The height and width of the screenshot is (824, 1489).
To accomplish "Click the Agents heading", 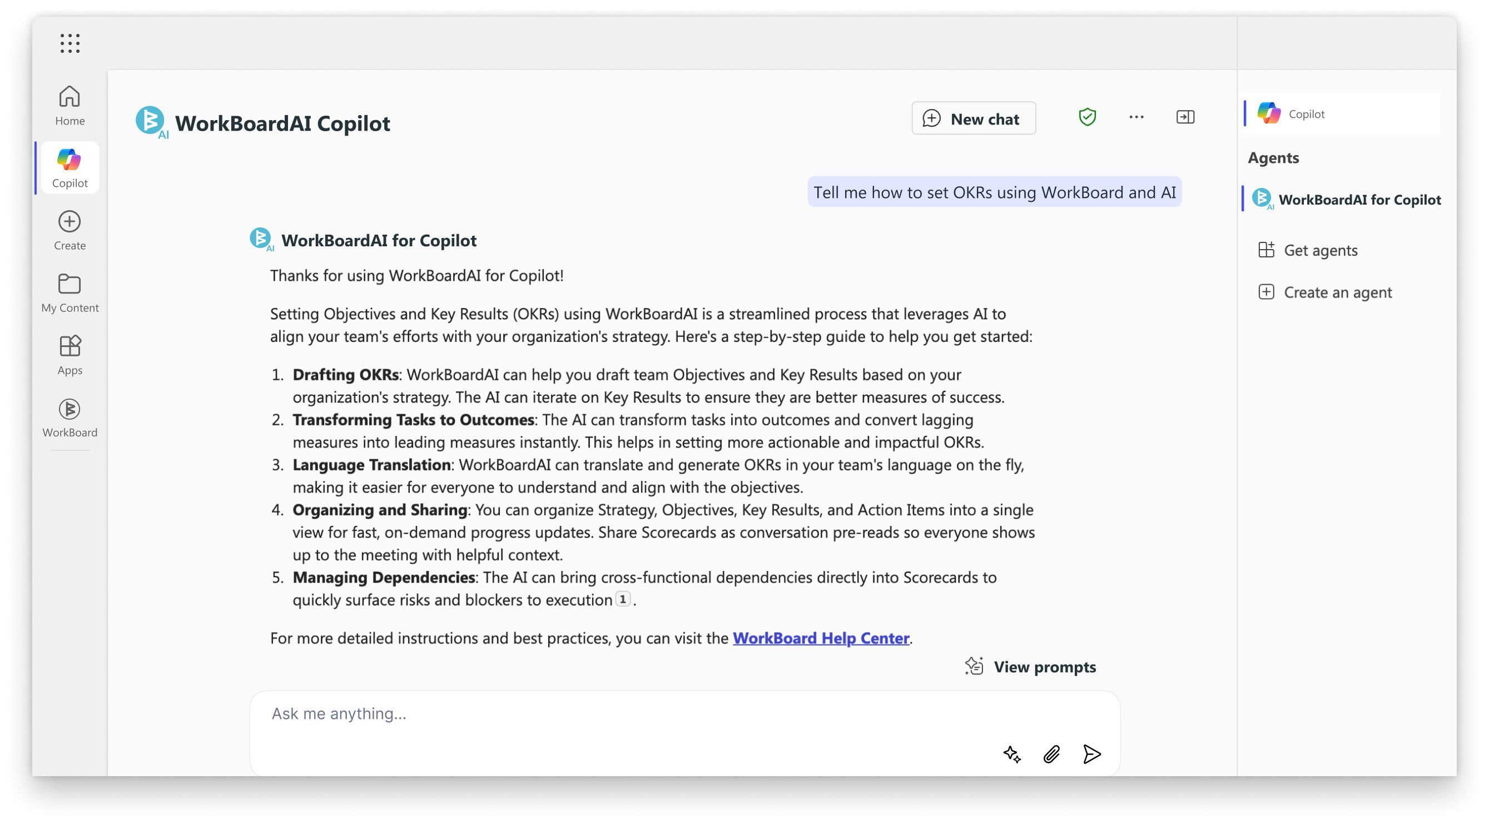I will (1273, 158).
